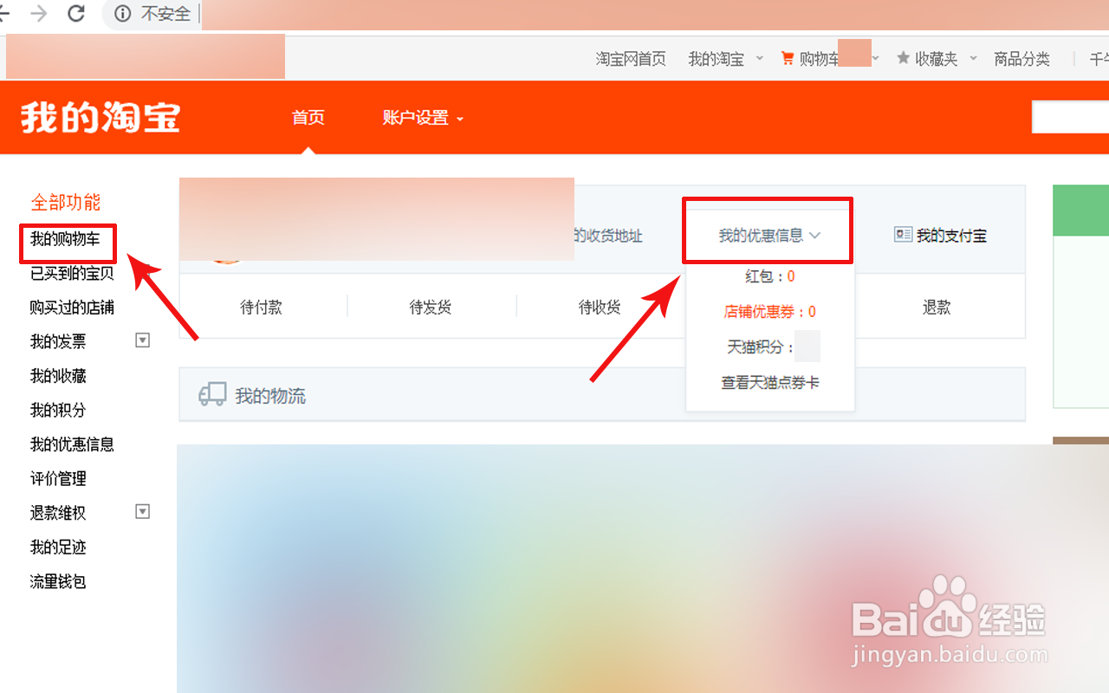
Task: Click the blurred promotional banner
Action: tap(643, 568)
